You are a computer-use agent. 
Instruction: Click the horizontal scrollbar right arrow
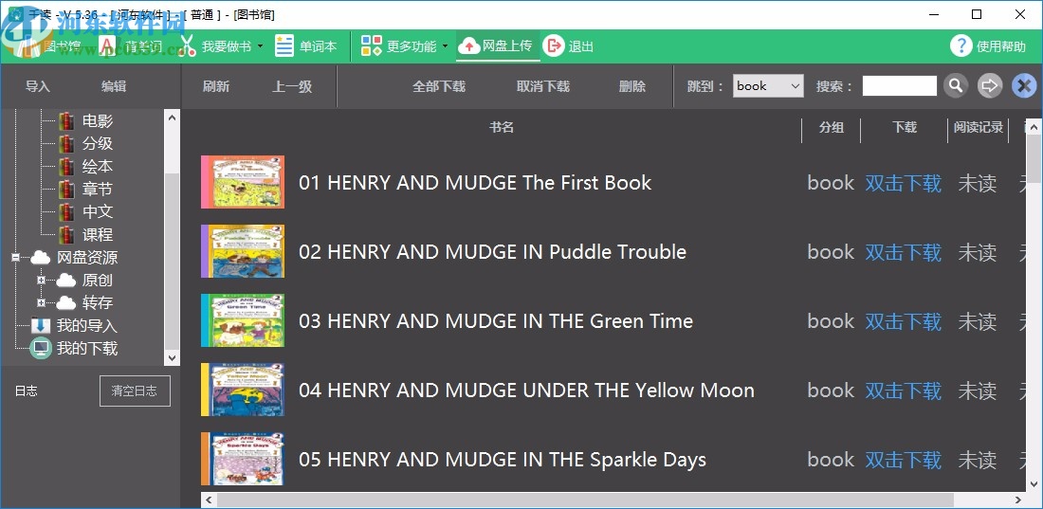pyautogui.click(x=1018, y=500)
